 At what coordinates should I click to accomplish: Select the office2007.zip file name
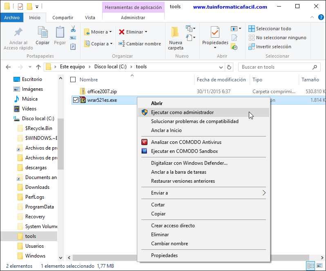(102, 92)
